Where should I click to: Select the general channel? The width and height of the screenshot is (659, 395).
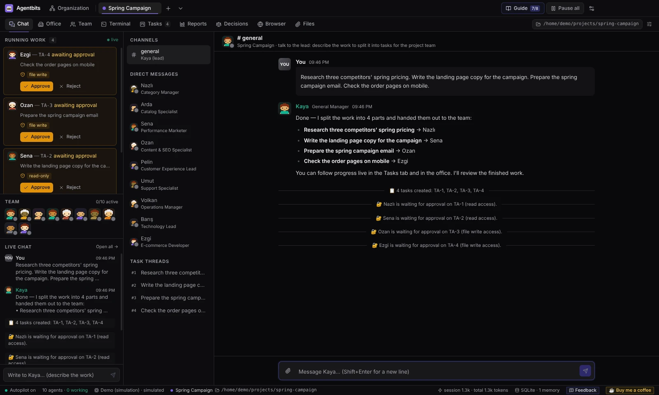(168, 54)
